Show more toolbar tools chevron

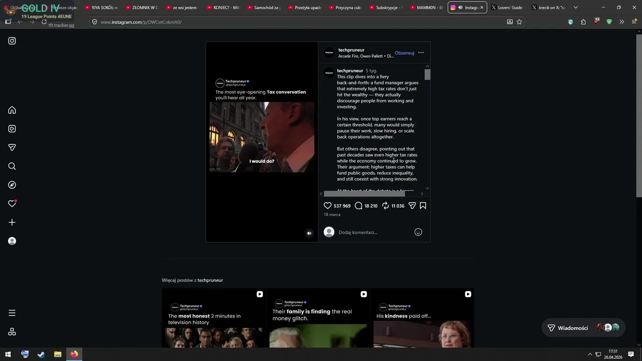(x=621, y=22)
